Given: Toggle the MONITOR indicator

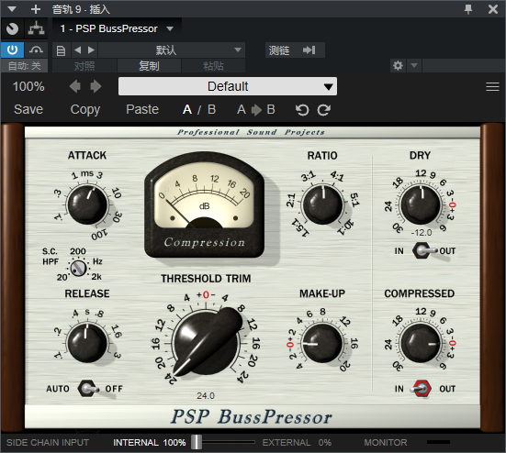Looking at the screenshot, I should click(x=438, y=442).
